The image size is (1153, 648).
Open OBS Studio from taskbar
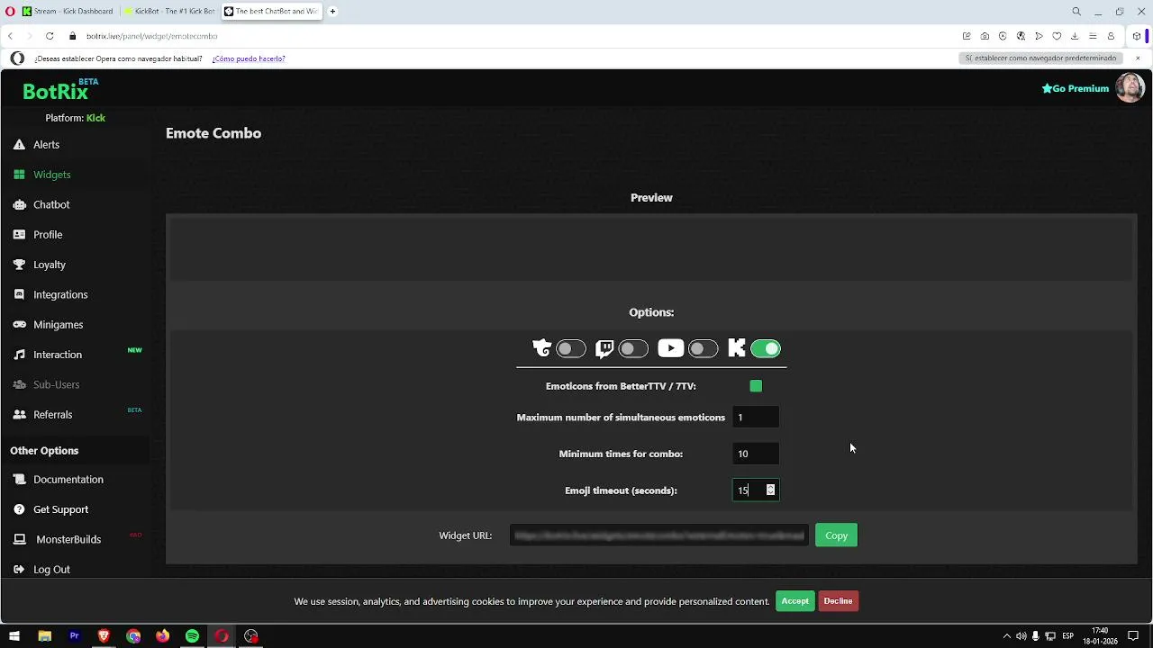pyautogui.click(x=251, y=636)
